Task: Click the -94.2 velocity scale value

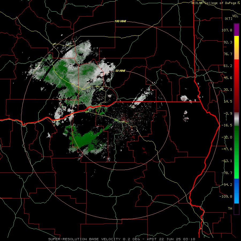Action: point(227,184)
